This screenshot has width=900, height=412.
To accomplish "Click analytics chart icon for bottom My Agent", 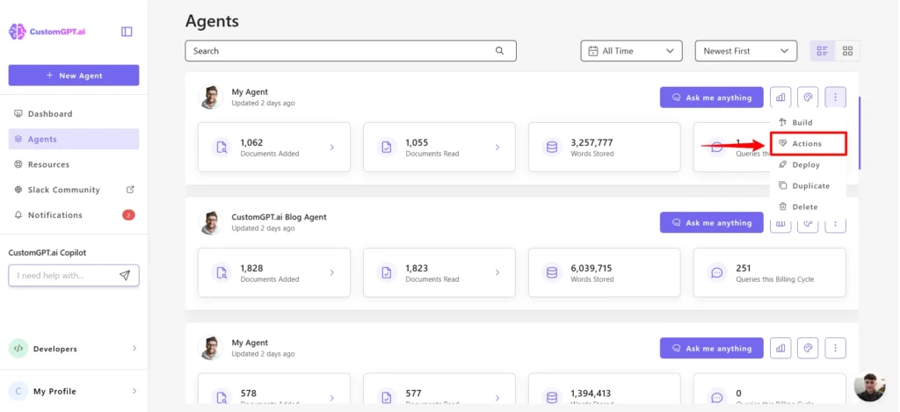I will point(780,349).
